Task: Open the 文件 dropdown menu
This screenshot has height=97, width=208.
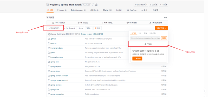Action: [x=89, y=28]
